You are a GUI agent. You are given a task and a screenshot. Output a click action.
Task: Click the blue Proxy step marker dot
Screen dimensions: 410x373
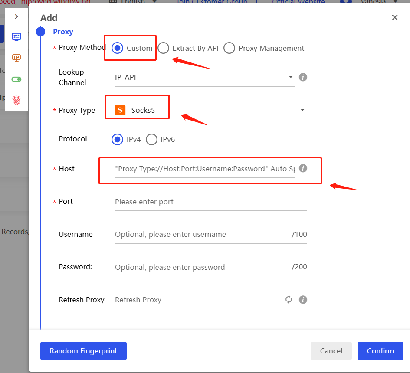(x=40, y=32)
